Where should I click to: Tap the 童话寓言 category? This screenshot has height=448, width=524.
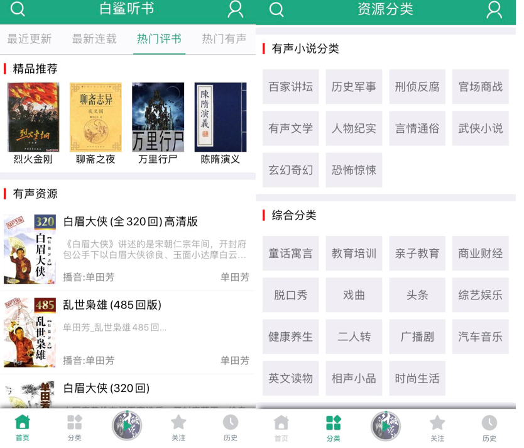coord(291,254)
